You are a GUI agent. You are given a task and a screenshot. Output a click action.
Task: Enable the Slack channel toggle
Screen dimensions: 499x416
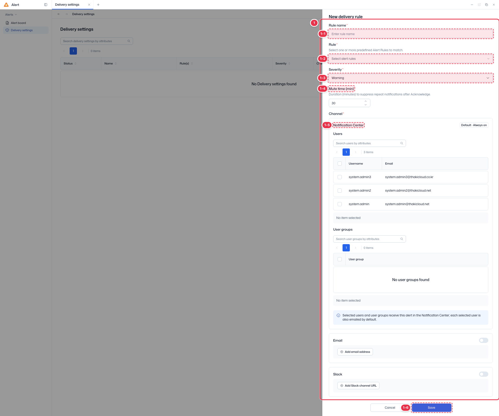[x=483, y=374]
